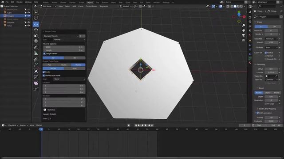The image size is (284, 159).
Task: Collapse the Geometry panel
Action: click(x=260, y=64)
